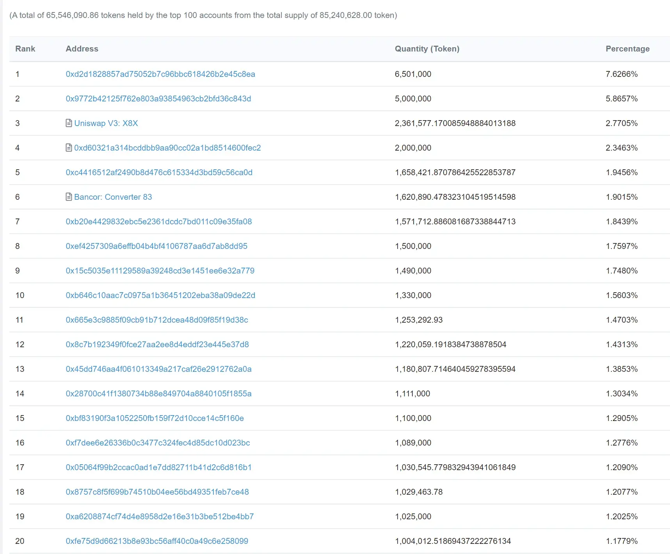
Task: Select percentage 1.1779%
Action: 622,541
